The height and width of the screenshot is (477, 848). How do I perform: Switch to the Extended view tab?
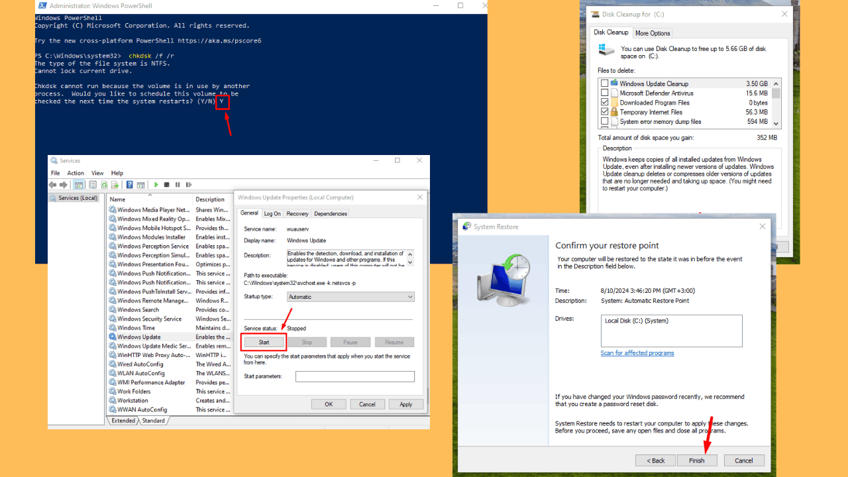click(x=123, y=421)
